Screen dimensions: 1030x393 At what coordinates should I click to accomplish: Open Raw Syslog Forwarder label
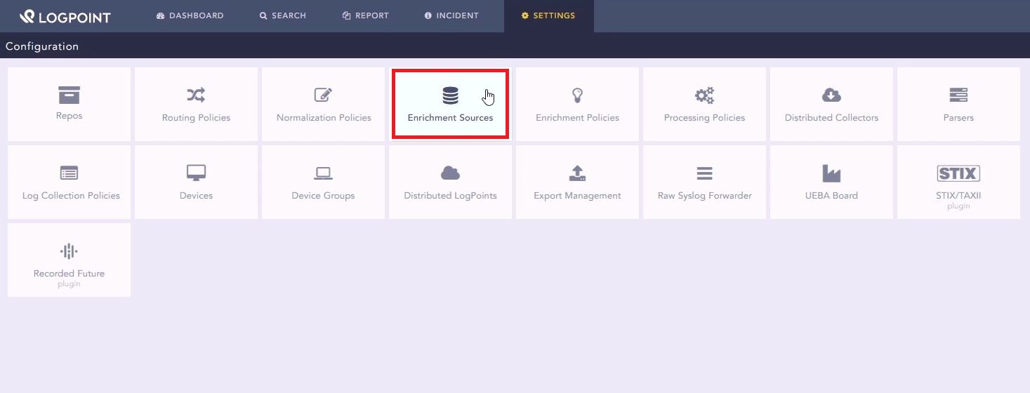[704, 196]
